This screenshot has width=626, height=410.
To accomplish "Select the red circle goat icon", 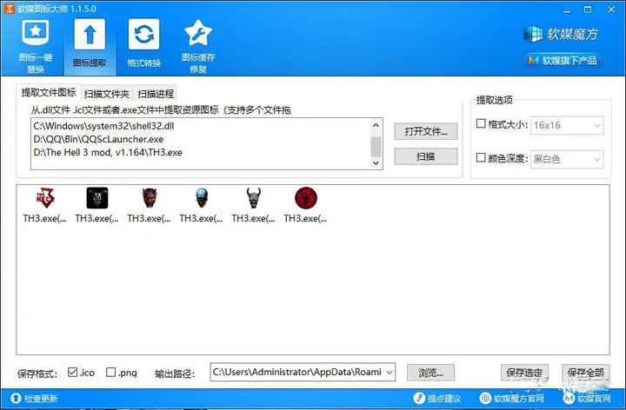I will tap(306, 198).
